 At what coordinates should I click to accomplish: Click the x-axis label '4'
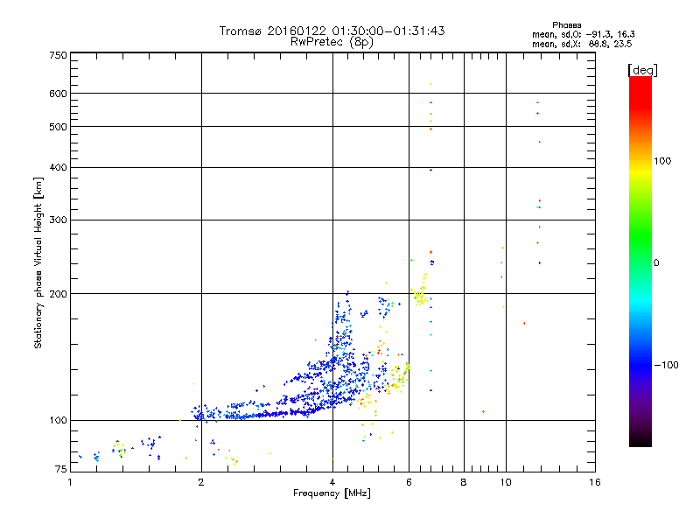pos(332,482)
